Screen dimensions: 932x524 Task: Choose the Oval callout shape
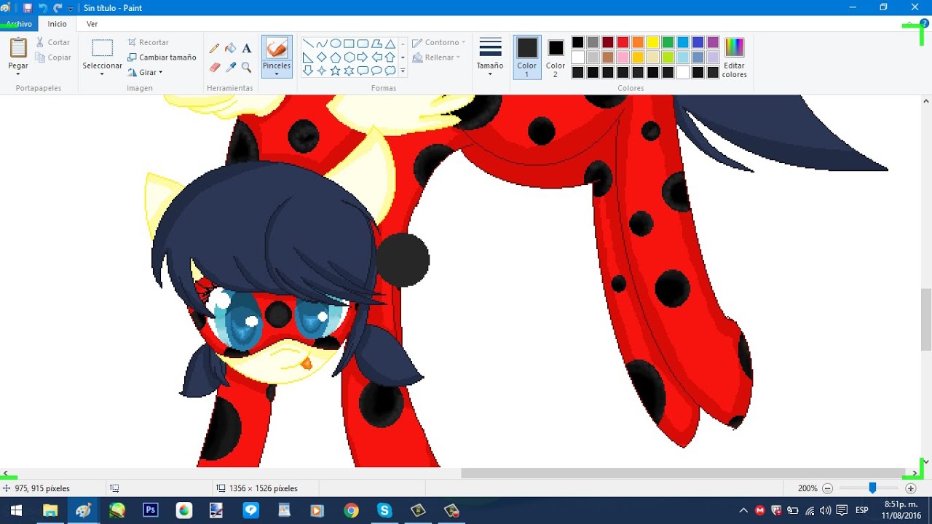tap(376, 71)
